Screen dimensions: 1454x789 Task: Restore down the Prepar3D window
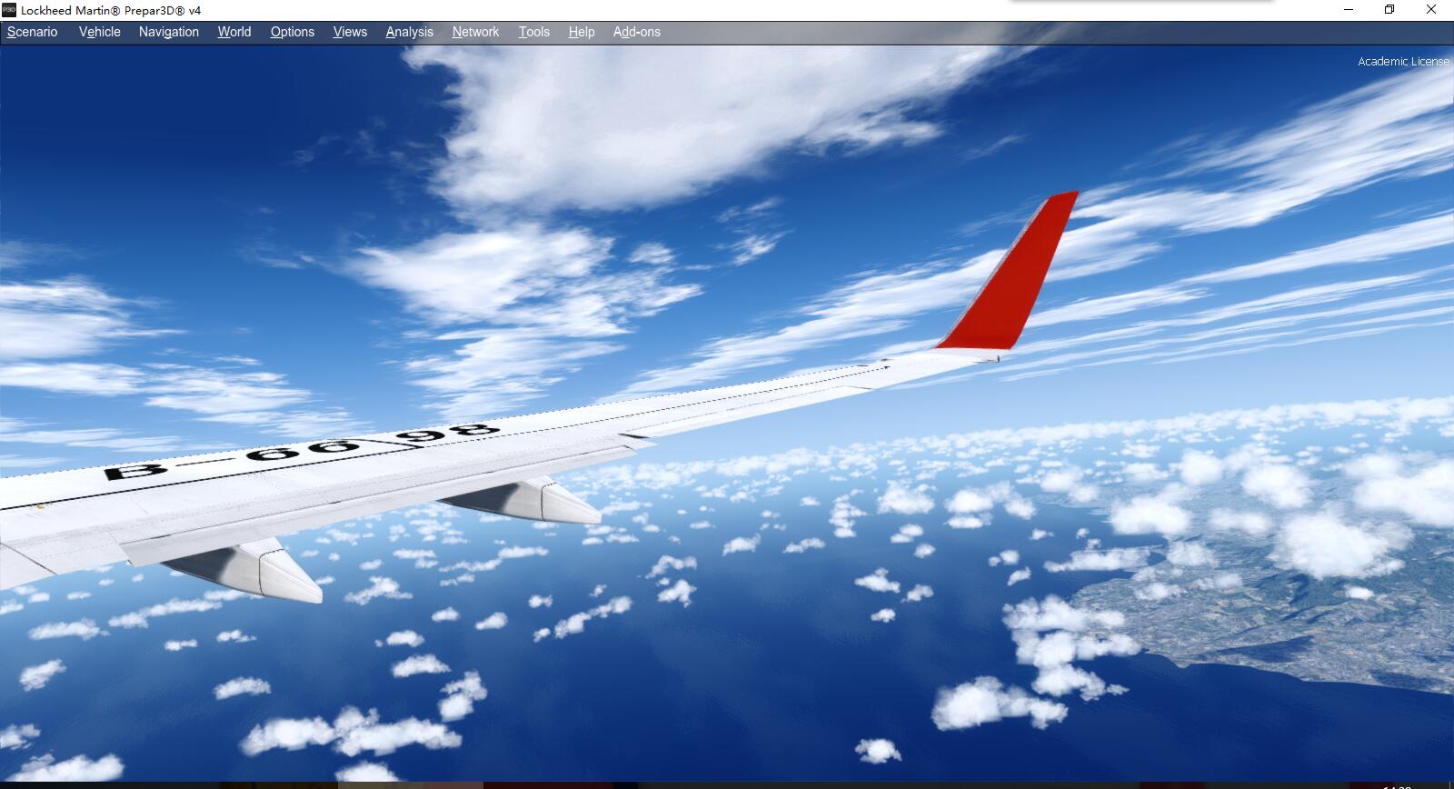[1389, 10]
